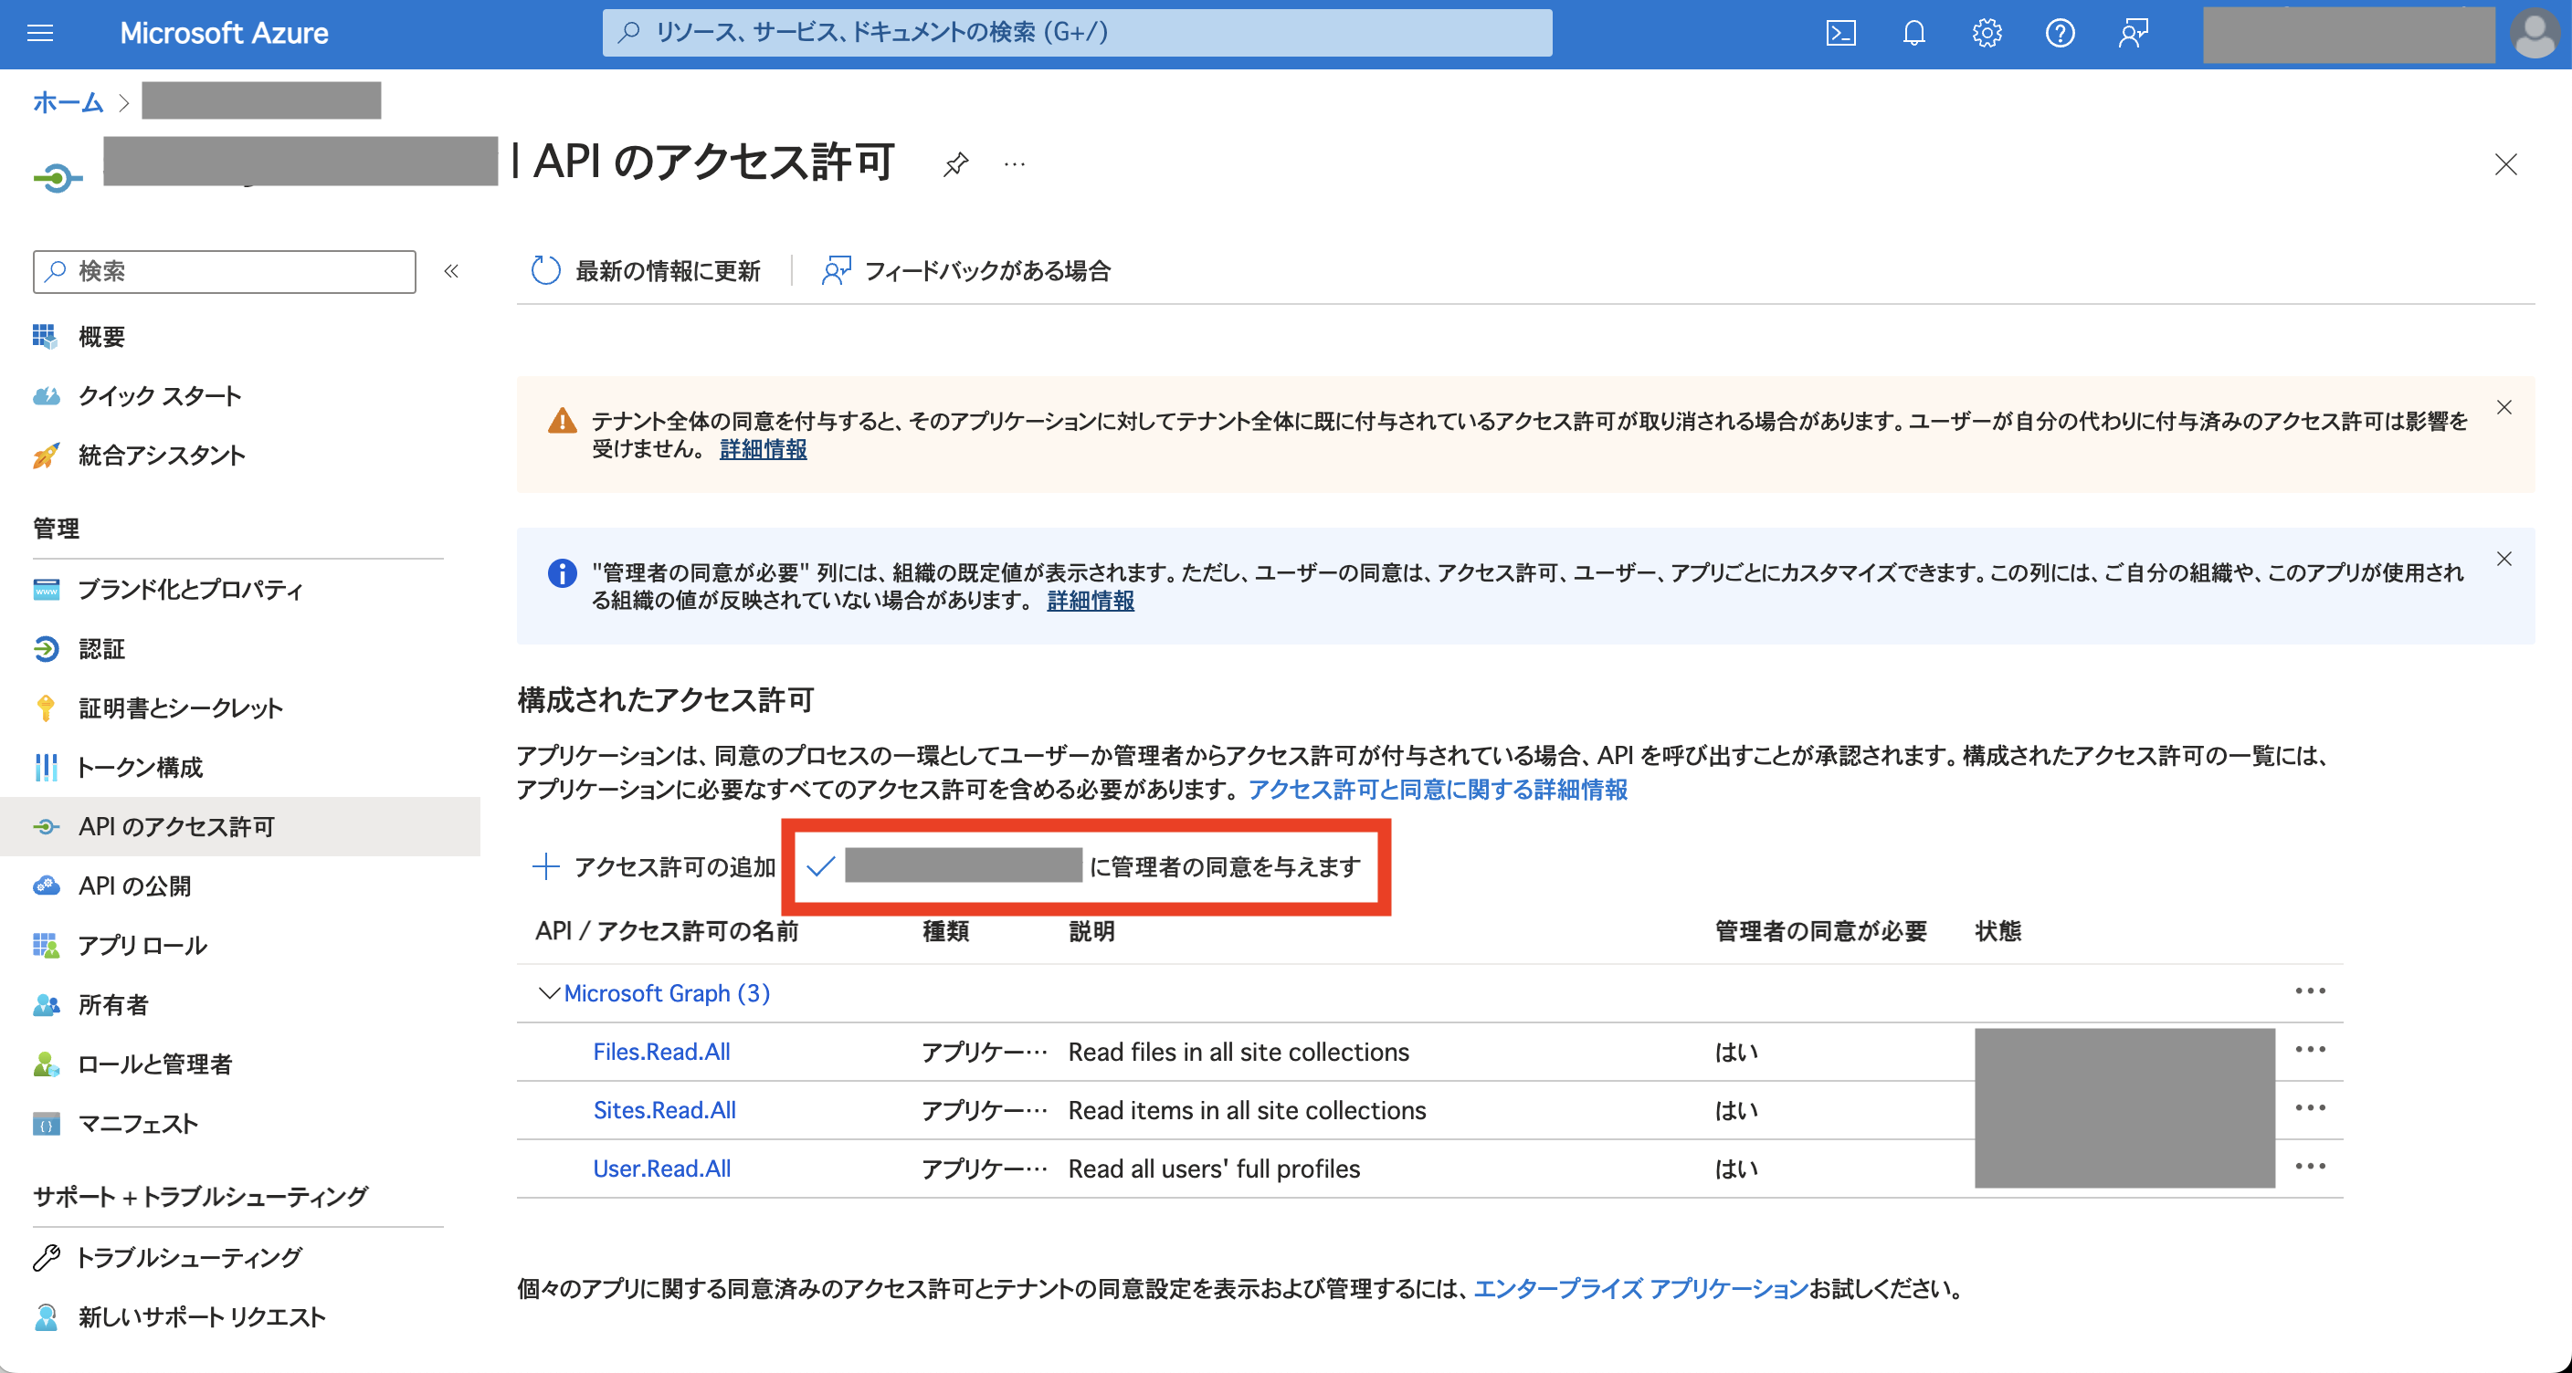
Task: Select API のアクセス許可 in the sidebar
Action: pos(239,826)
